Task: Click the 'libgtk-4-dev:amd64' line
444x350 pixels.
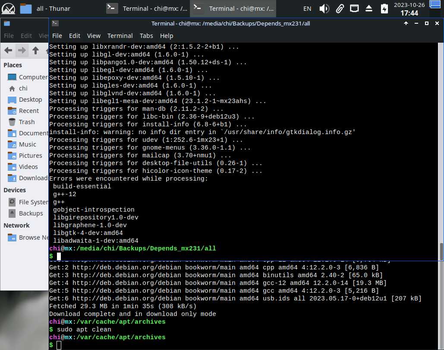Action: 88,233
